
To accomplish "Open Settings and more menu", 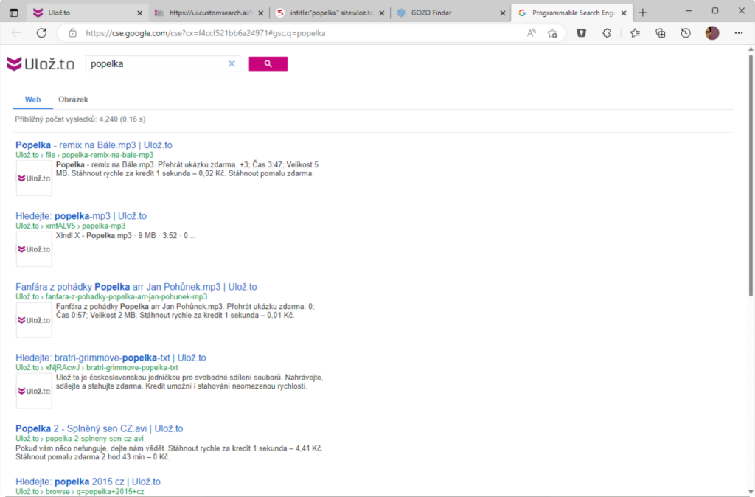I will click(739, 32).
